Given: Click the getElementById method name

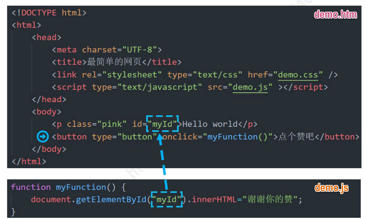Looking at the screenshot, I should pos(111,199).
